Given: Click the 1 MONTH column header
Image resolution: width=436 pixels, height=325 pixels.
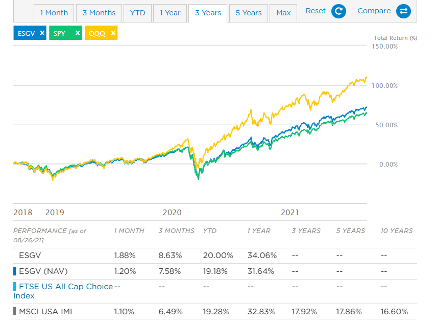Looking at the screenshot, I should point(129,230).
